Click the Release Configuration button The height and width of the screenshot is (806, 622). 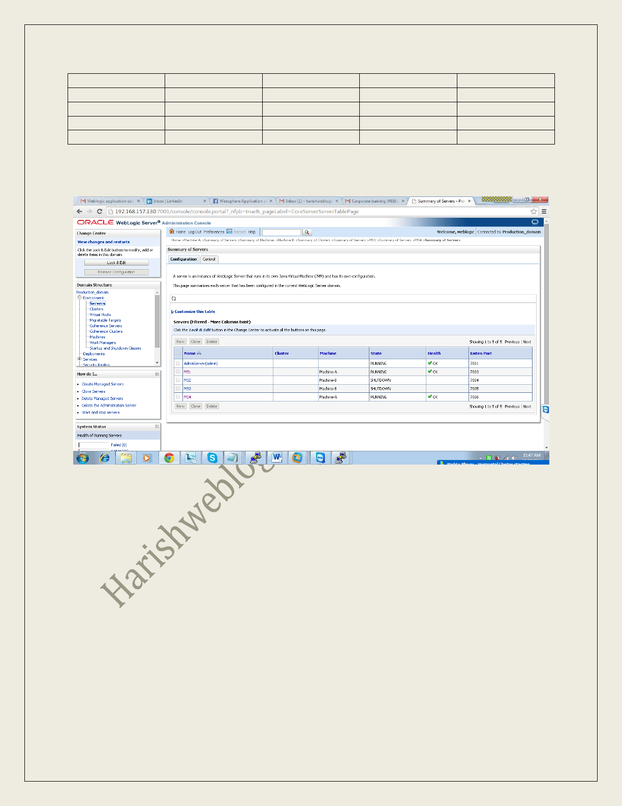click(116, 272)
